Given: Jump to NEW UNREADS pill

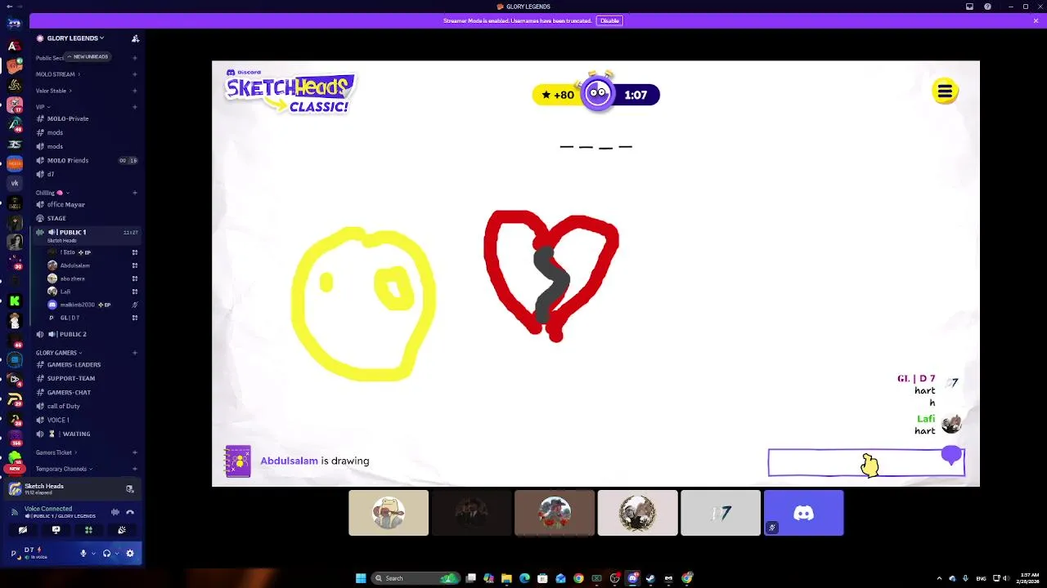Looking at the screenshot, I should pos(88,57).
